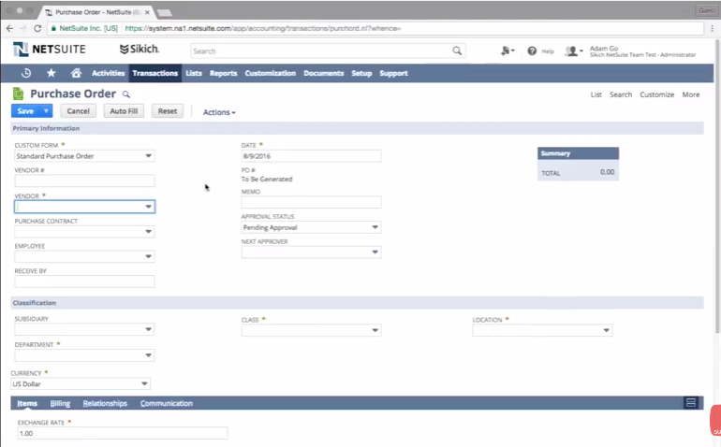
Task: Click the global search magnifier icon
Action: 457,50
